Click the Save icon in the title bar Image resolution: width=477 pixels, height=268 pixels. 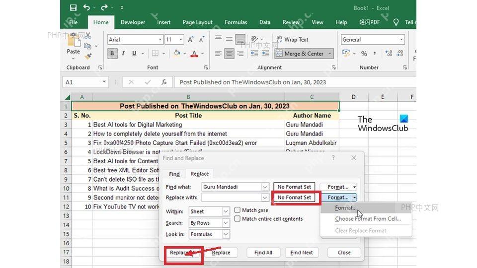coord(73,7)
